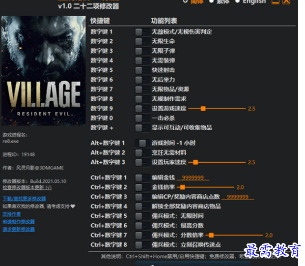
Task: Click the heart icon after 请考虑支持
Action: (x=73, y=206)
